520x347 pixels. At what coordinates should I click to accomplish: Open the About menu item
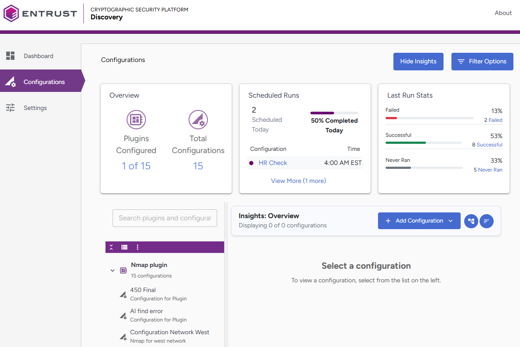click(503, 13)
